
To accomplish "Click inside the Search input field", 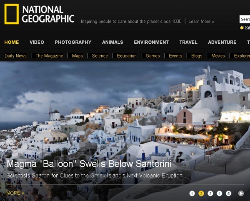I will point(245,19).
